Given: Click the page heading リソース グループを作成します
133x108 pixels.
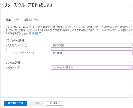Looking at the screenshot, I should point(29,5).
